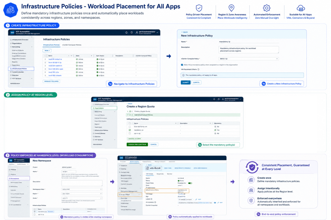Check the mandatory-ip row in Region Quota table
The height and width of the screenshot is (220, 331).
click(x=130, y=130)
